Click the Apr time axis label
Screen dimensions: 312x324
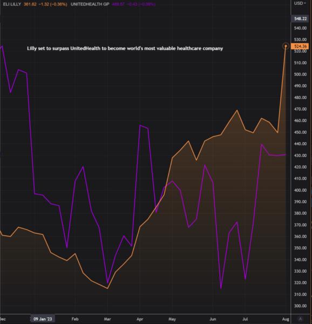[140, 319]
